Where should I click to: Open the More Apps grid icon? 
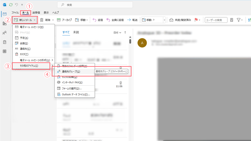pyautogui.click(x=5, y=51)
